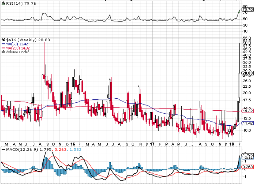Click the blue MA(50) legend line
258x184 pixels.
(3, 44)
